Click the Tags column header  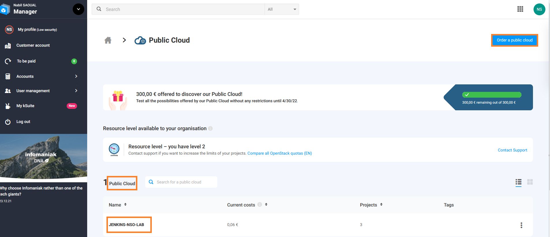pos(449,205)
